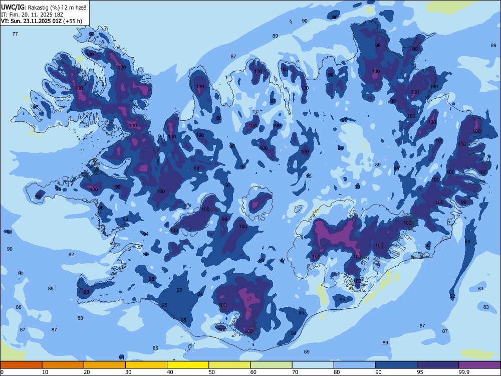Click the humidity value '85' on the map
This screenshot has width=501, height=376.
(x=155, y=348)
